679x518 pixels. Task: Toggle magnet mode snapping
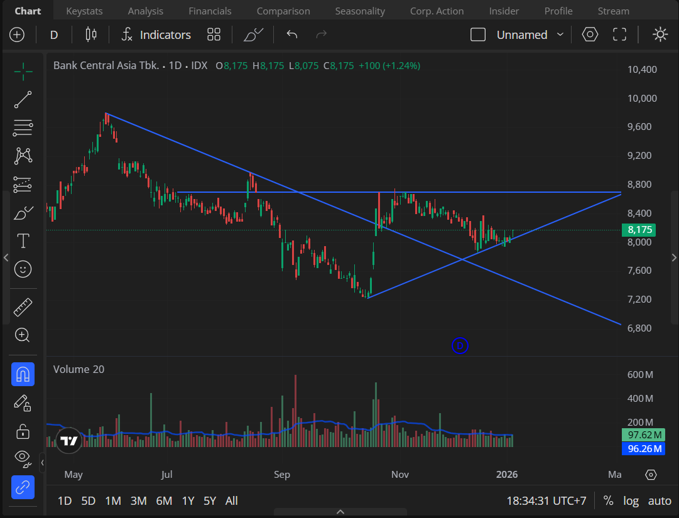click(23, 375)
